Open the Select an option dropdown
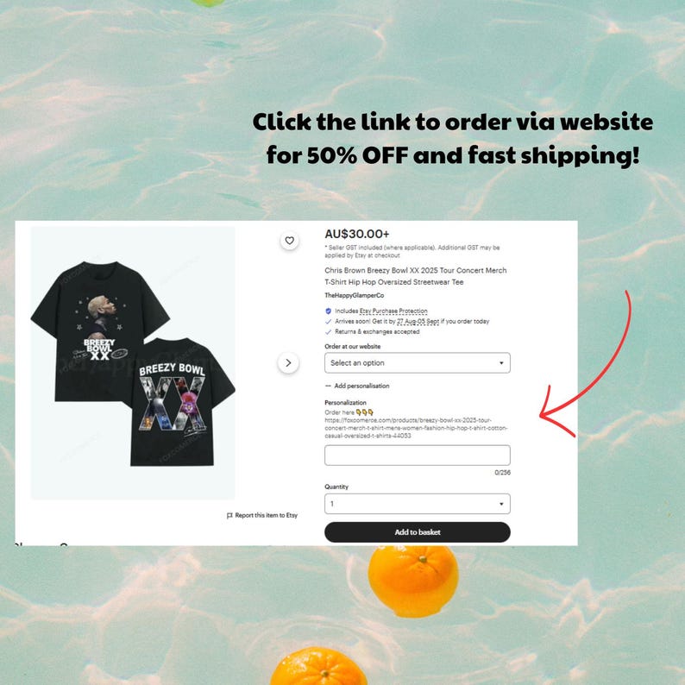 point(418,363)
